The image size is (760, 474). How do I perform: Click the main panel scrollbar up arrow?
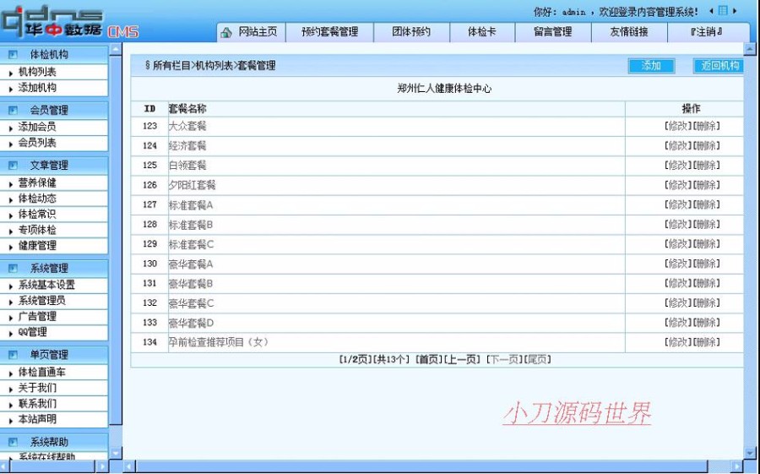750,49
